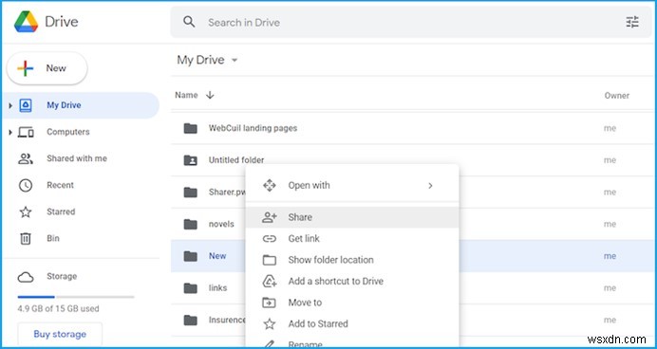This screenshot has width=657, height=349.
Task: Click the Computers label in sidebar
Action: tap(67, 132)
